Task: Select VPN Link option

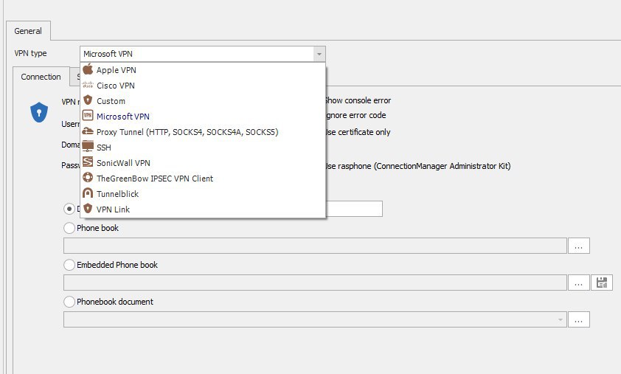Action: (x=203, y=209)
